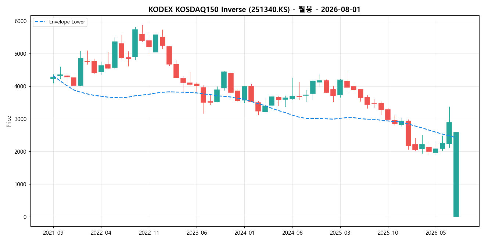Select the Envelope Lower legend entry

click(60, 22)
